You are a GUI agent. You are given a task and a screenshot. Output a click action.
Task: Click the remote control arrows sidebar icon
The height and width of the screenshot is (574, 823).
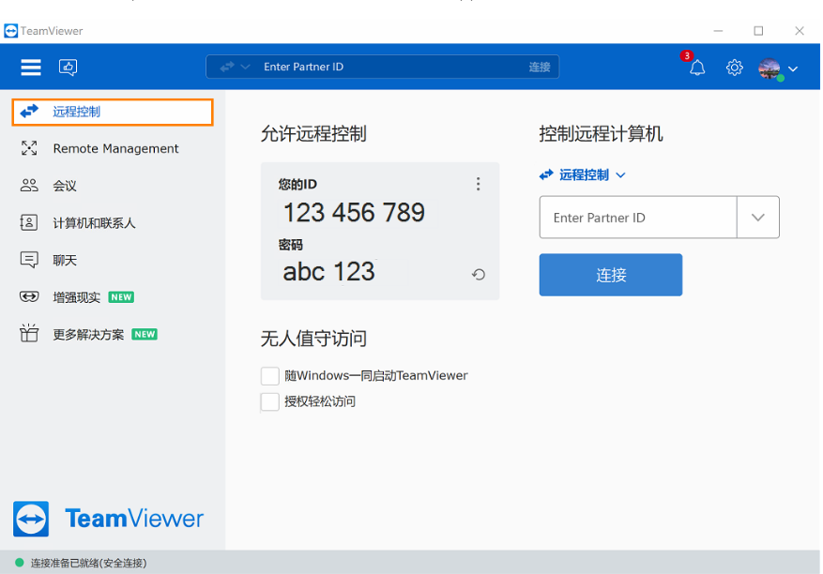[x=29, y=112]
